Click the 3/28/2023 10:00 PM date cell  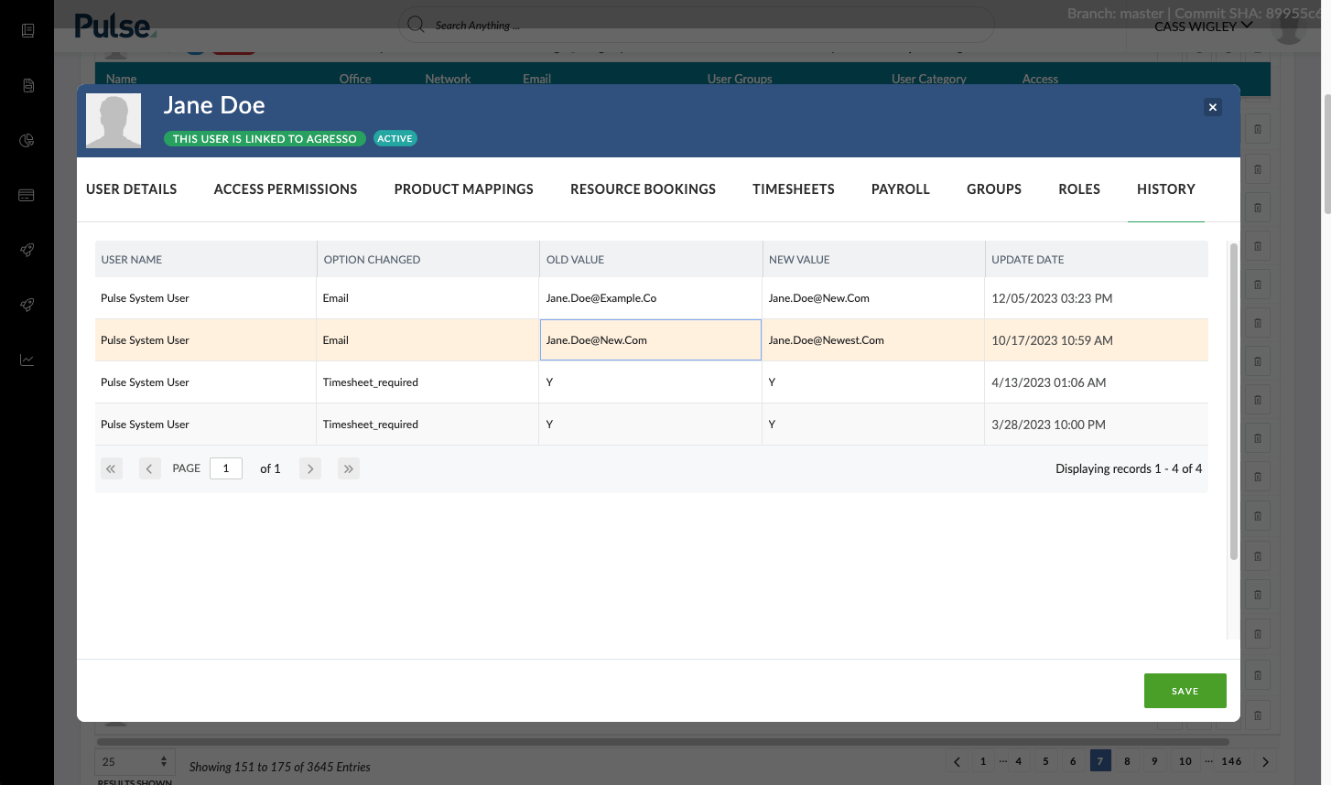point(1097,425)
